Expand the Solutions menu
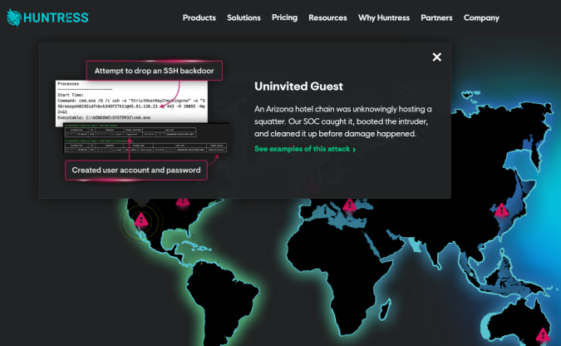This screenshot has height=346, width=561. [x=244, y=17]
